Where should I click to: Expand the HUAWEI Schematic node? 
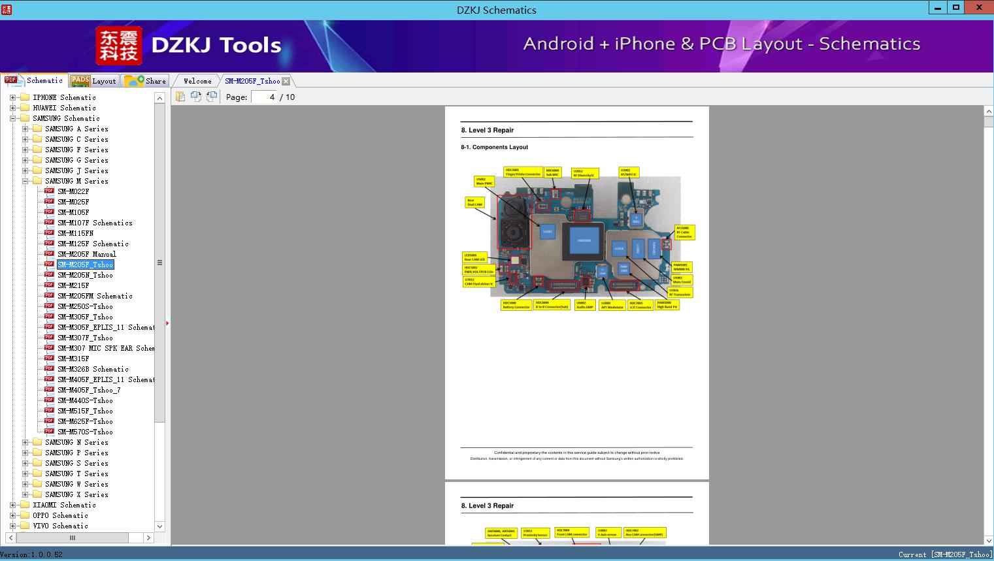(12, 108)
